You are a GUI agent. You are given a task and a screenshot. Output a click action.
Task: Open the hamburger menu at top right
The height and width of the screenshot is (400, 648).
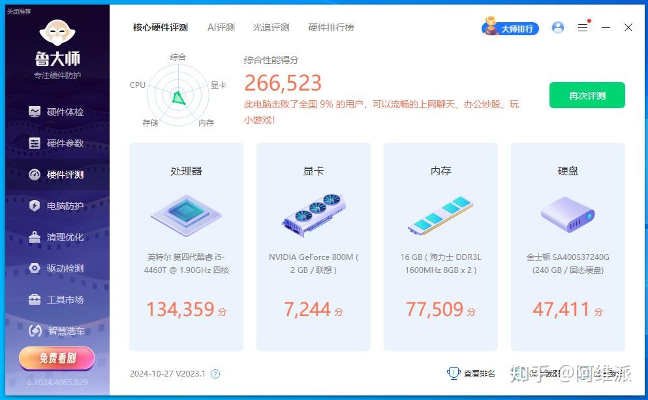582,27
